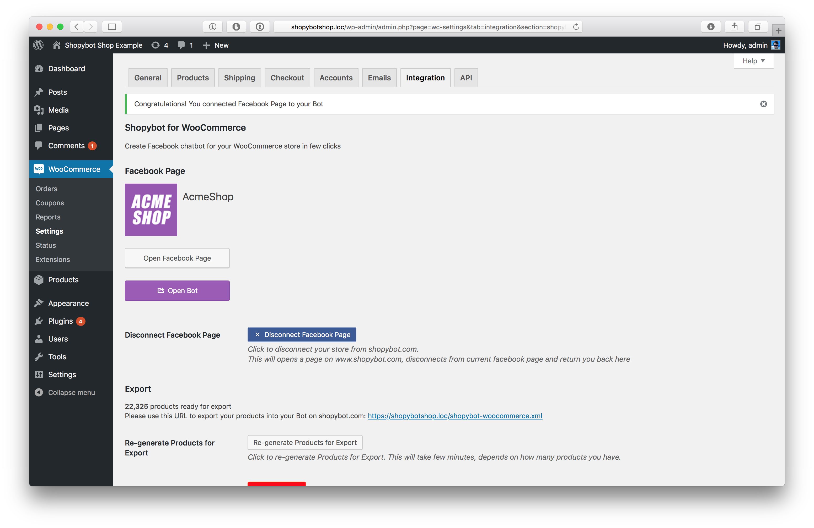This screenshot has width=814, height=528.
Task: Click Disconnect Facebook Page button
Action: coord(302,335)
